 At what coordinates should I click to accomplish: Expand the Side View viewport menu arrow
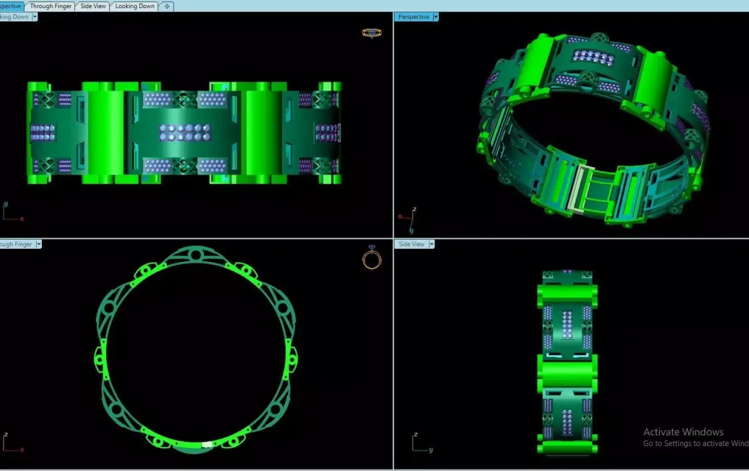431,244
